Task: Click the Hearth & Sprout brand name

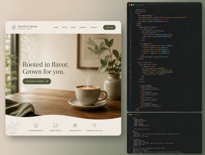Action: 27,26
